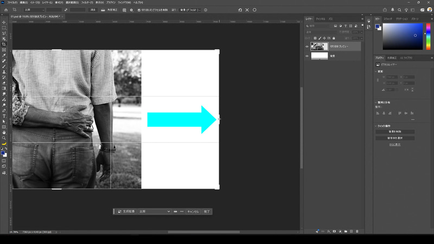Open the layer fill dropdown arrow
This screenshot has height=244, width=434.
click(361, 38)
